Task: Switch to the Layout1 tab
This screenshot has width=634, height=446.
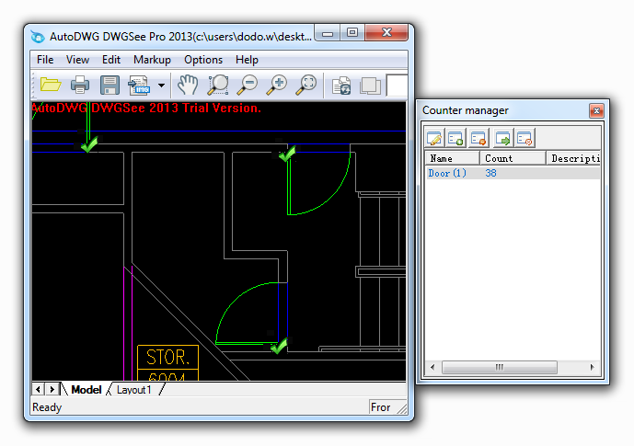Action: pyautogui.click(x=133, y=390)
